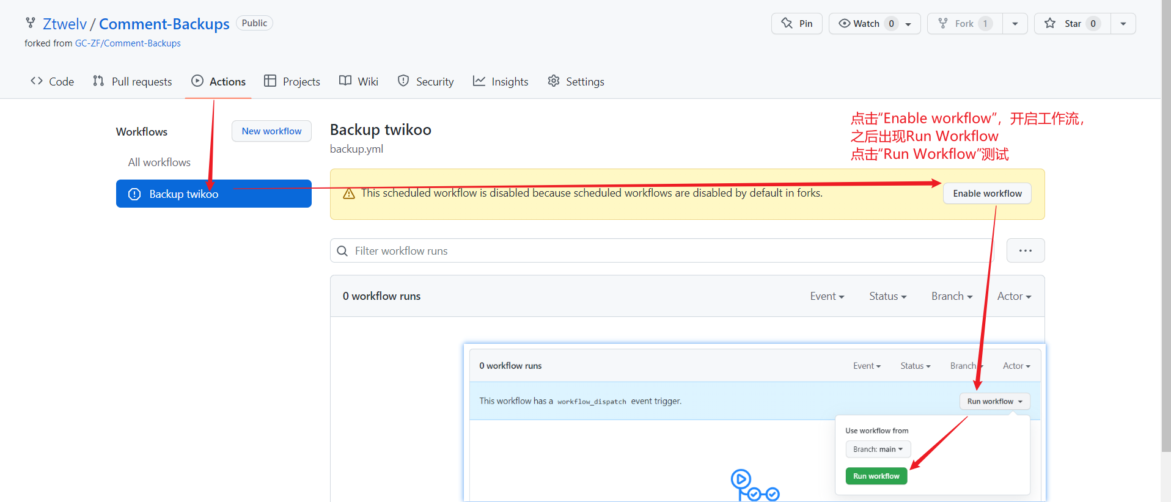Open the Star lists dropdown arrow
Viewport: 1171px width, 502px height.
[1123, 24]
